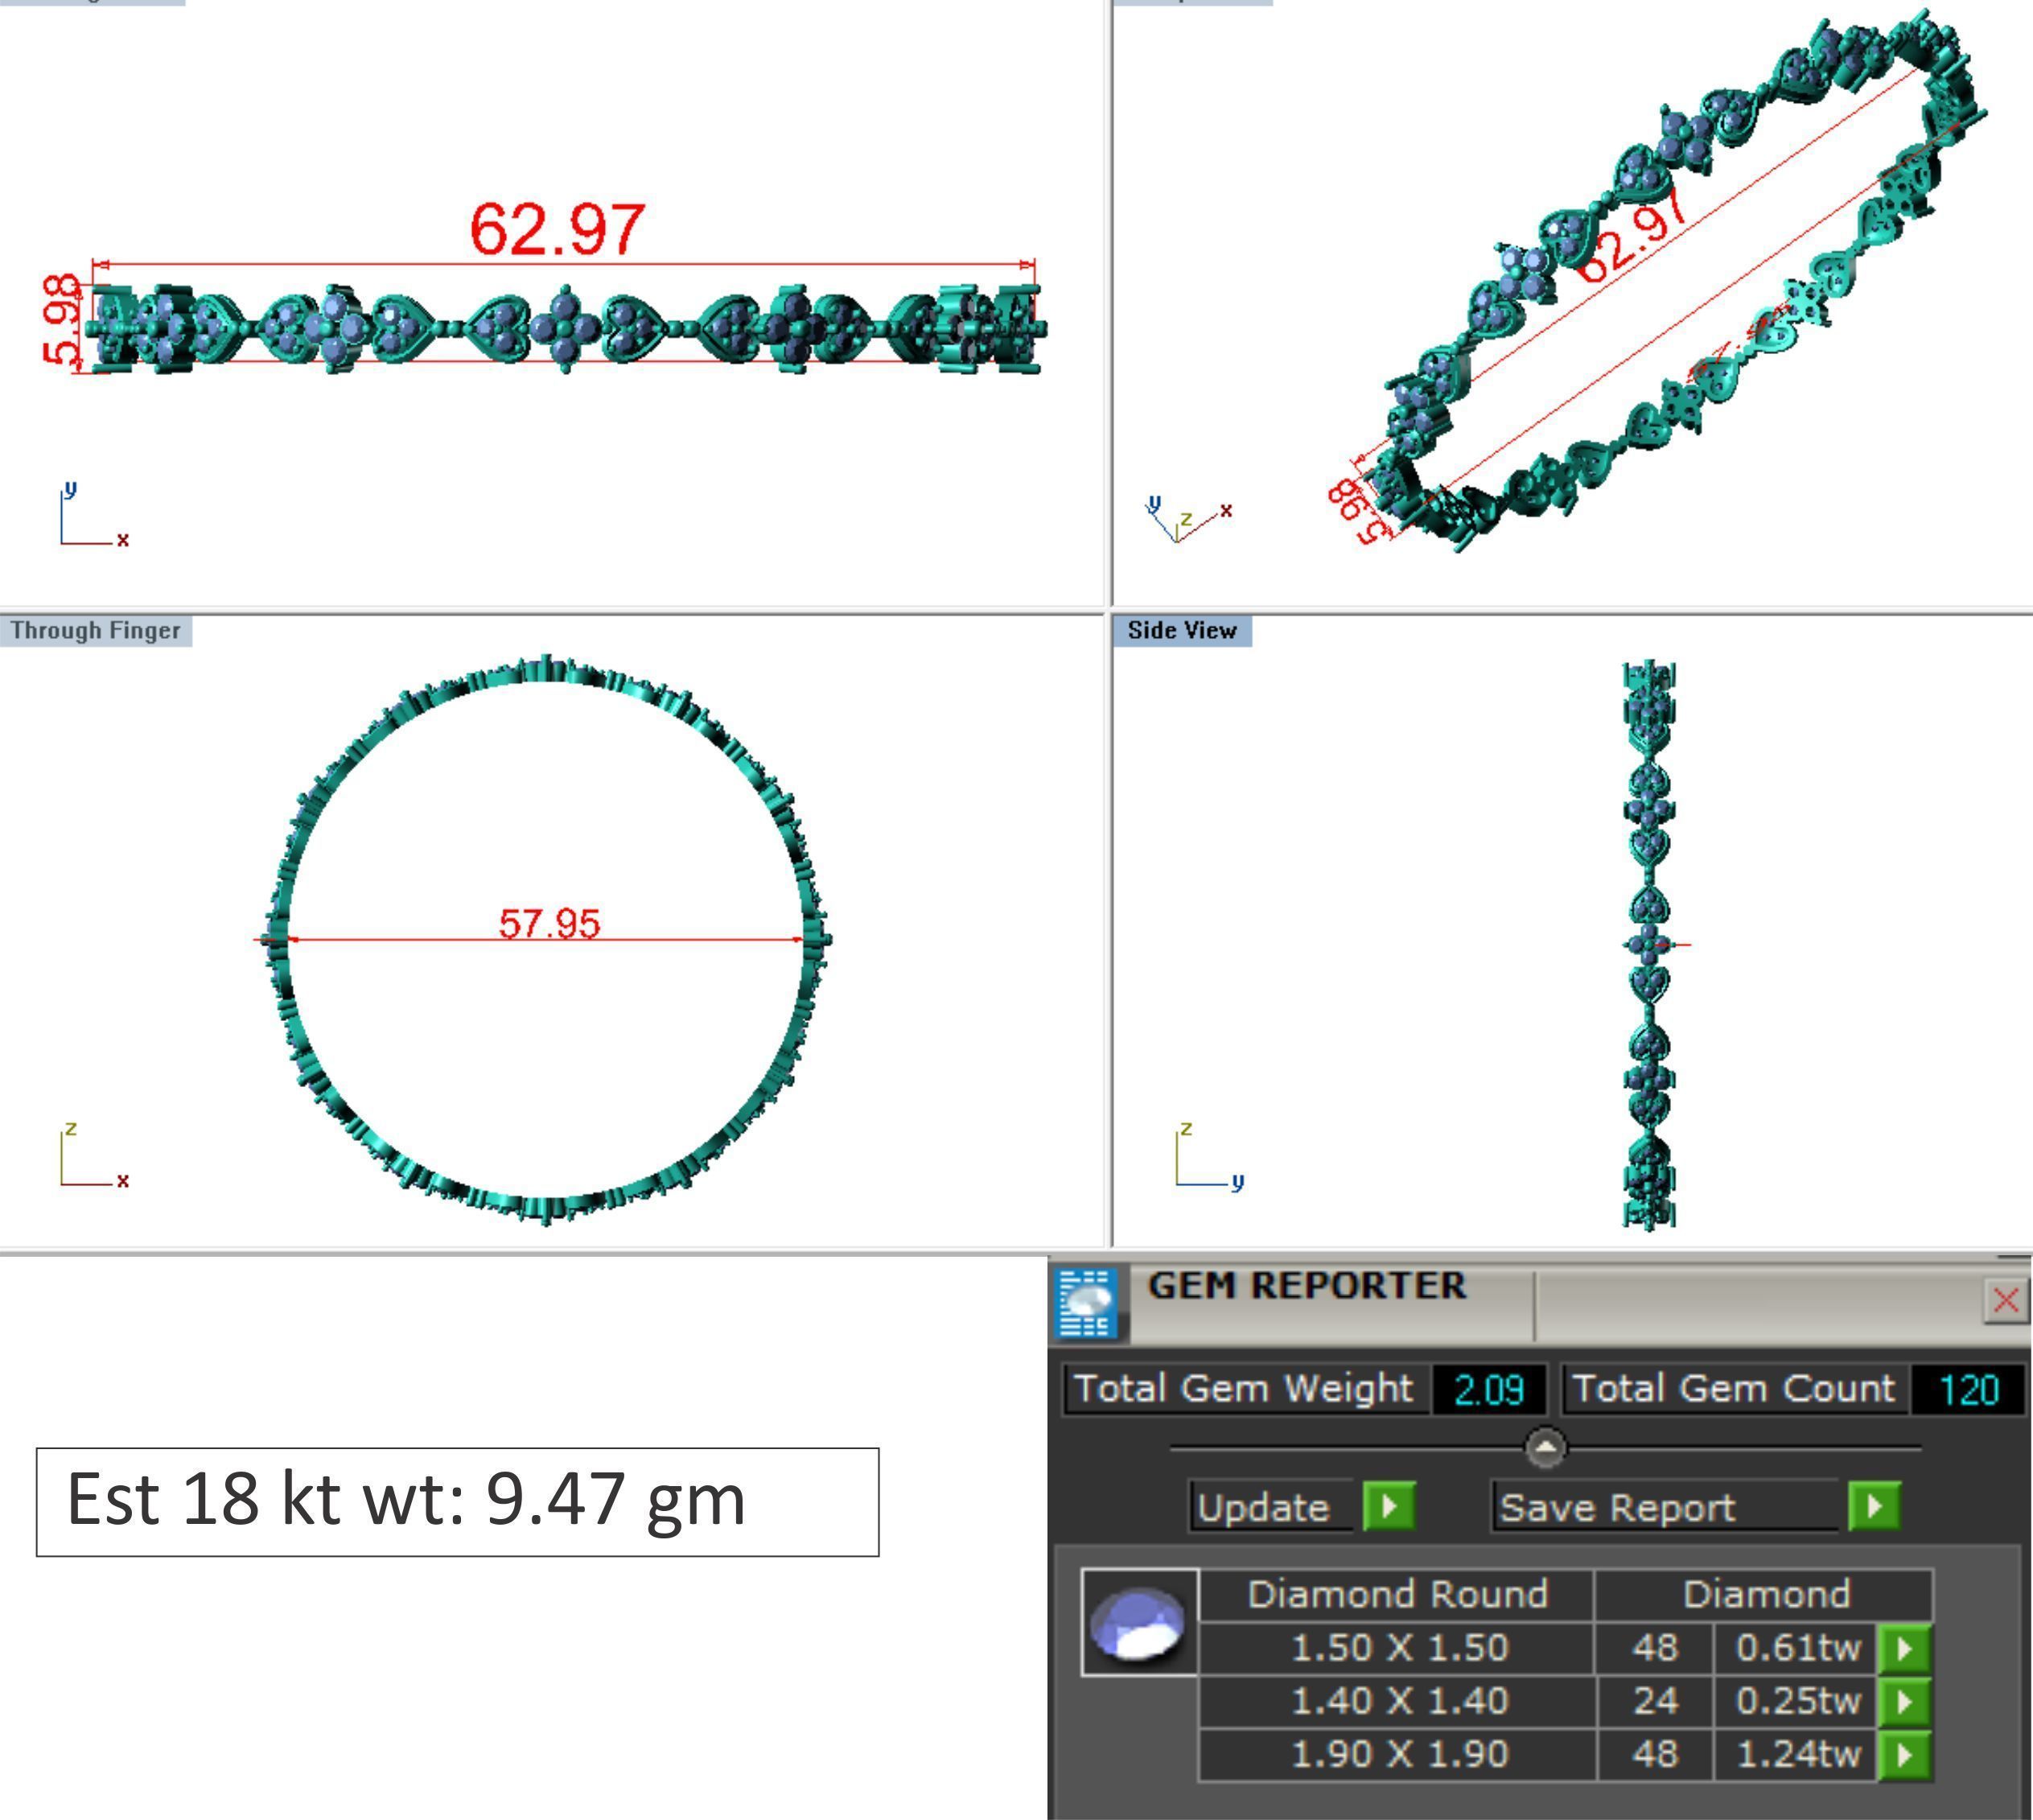The height and width of the screenshot is (1820, 2033).
Task: Click the Update button label
Action: [x=1264, y=1507]
